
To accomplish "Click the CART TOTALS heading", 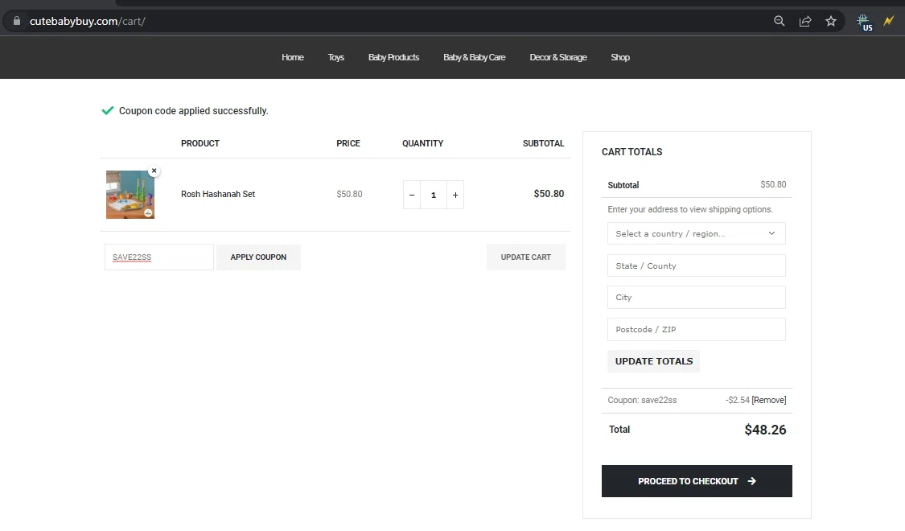I will [x=632, y=152].
